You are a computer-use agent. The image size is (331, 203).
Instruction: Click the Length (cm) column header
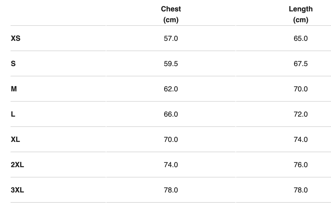click(301, 14)
